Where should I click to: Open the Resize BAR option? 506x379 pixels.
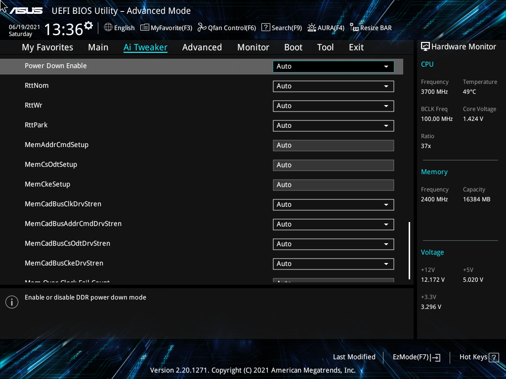tap(371, 28)
